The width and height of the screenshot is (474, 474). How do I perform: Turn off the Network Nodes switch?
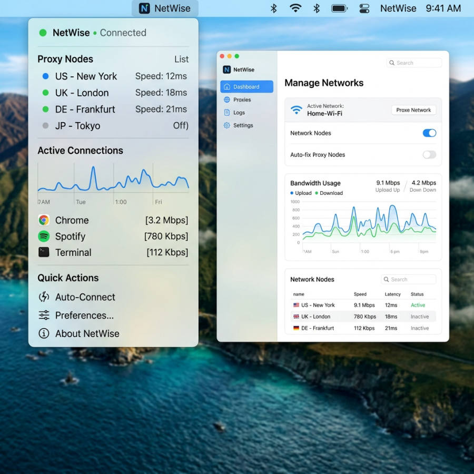tap(429, 133)
